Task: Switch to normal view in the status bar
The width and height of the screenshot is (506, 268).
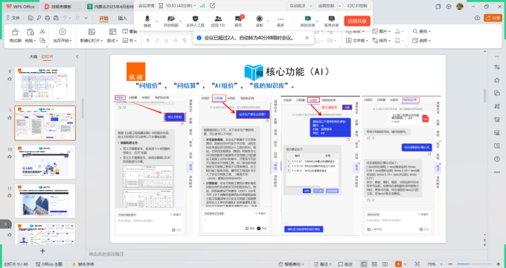Action: 364,264
